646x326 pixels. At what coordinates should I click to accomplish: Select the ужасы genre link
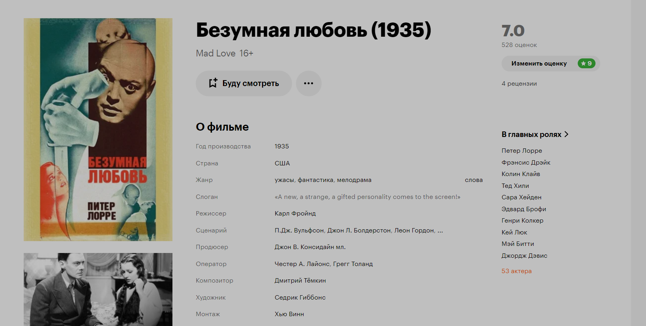click(x=285, y=180)
